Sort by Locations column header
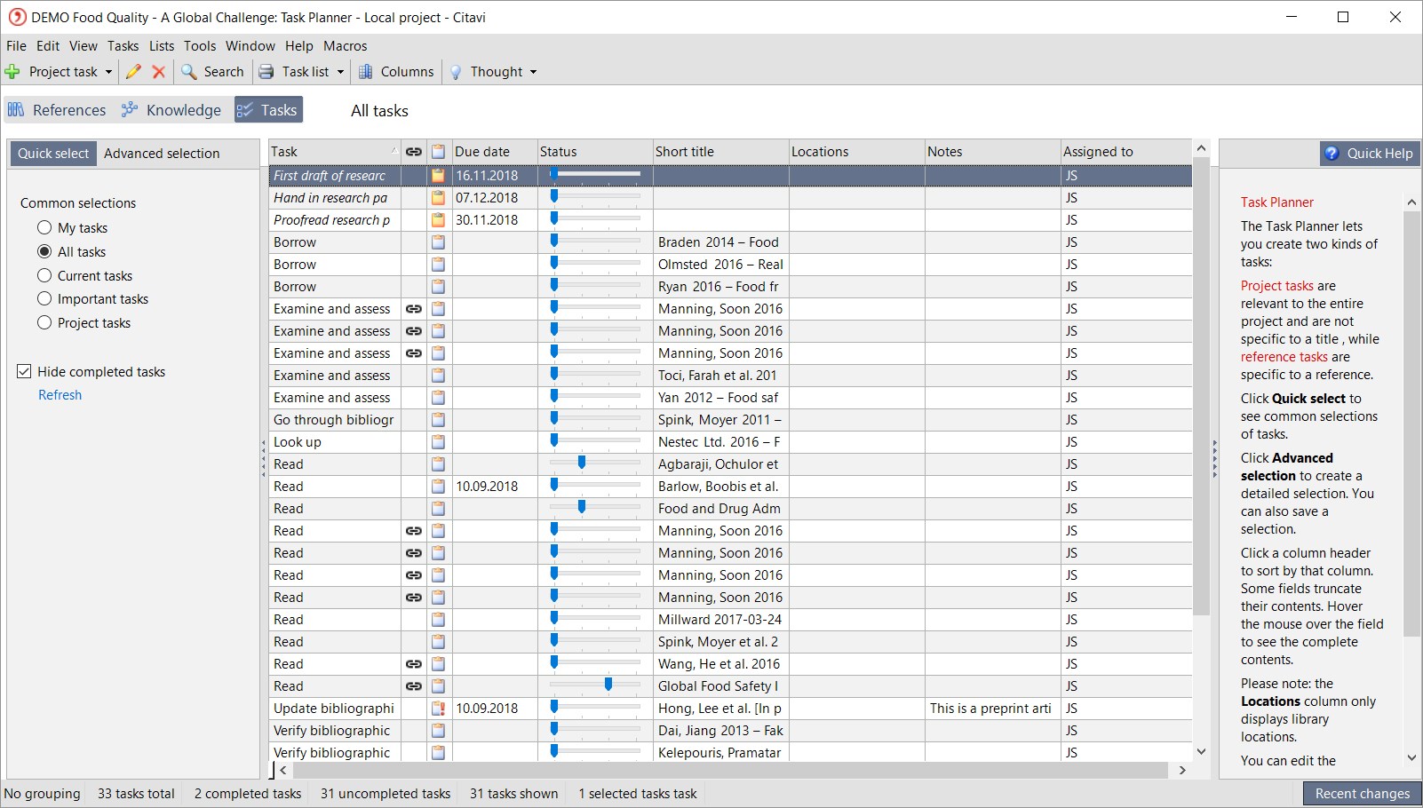This screenshot has width=1423, height=808. pyautogui.click(x=856, y=152)
